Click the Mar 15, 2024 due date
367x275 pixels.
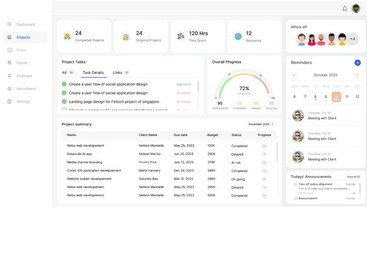183,179
